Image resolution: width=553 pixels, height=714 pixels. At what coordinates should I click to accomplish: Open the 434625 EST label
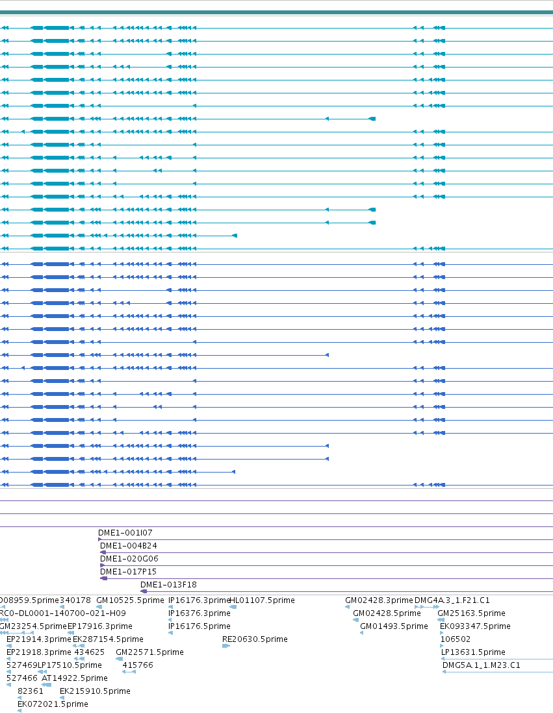[90, 652]
